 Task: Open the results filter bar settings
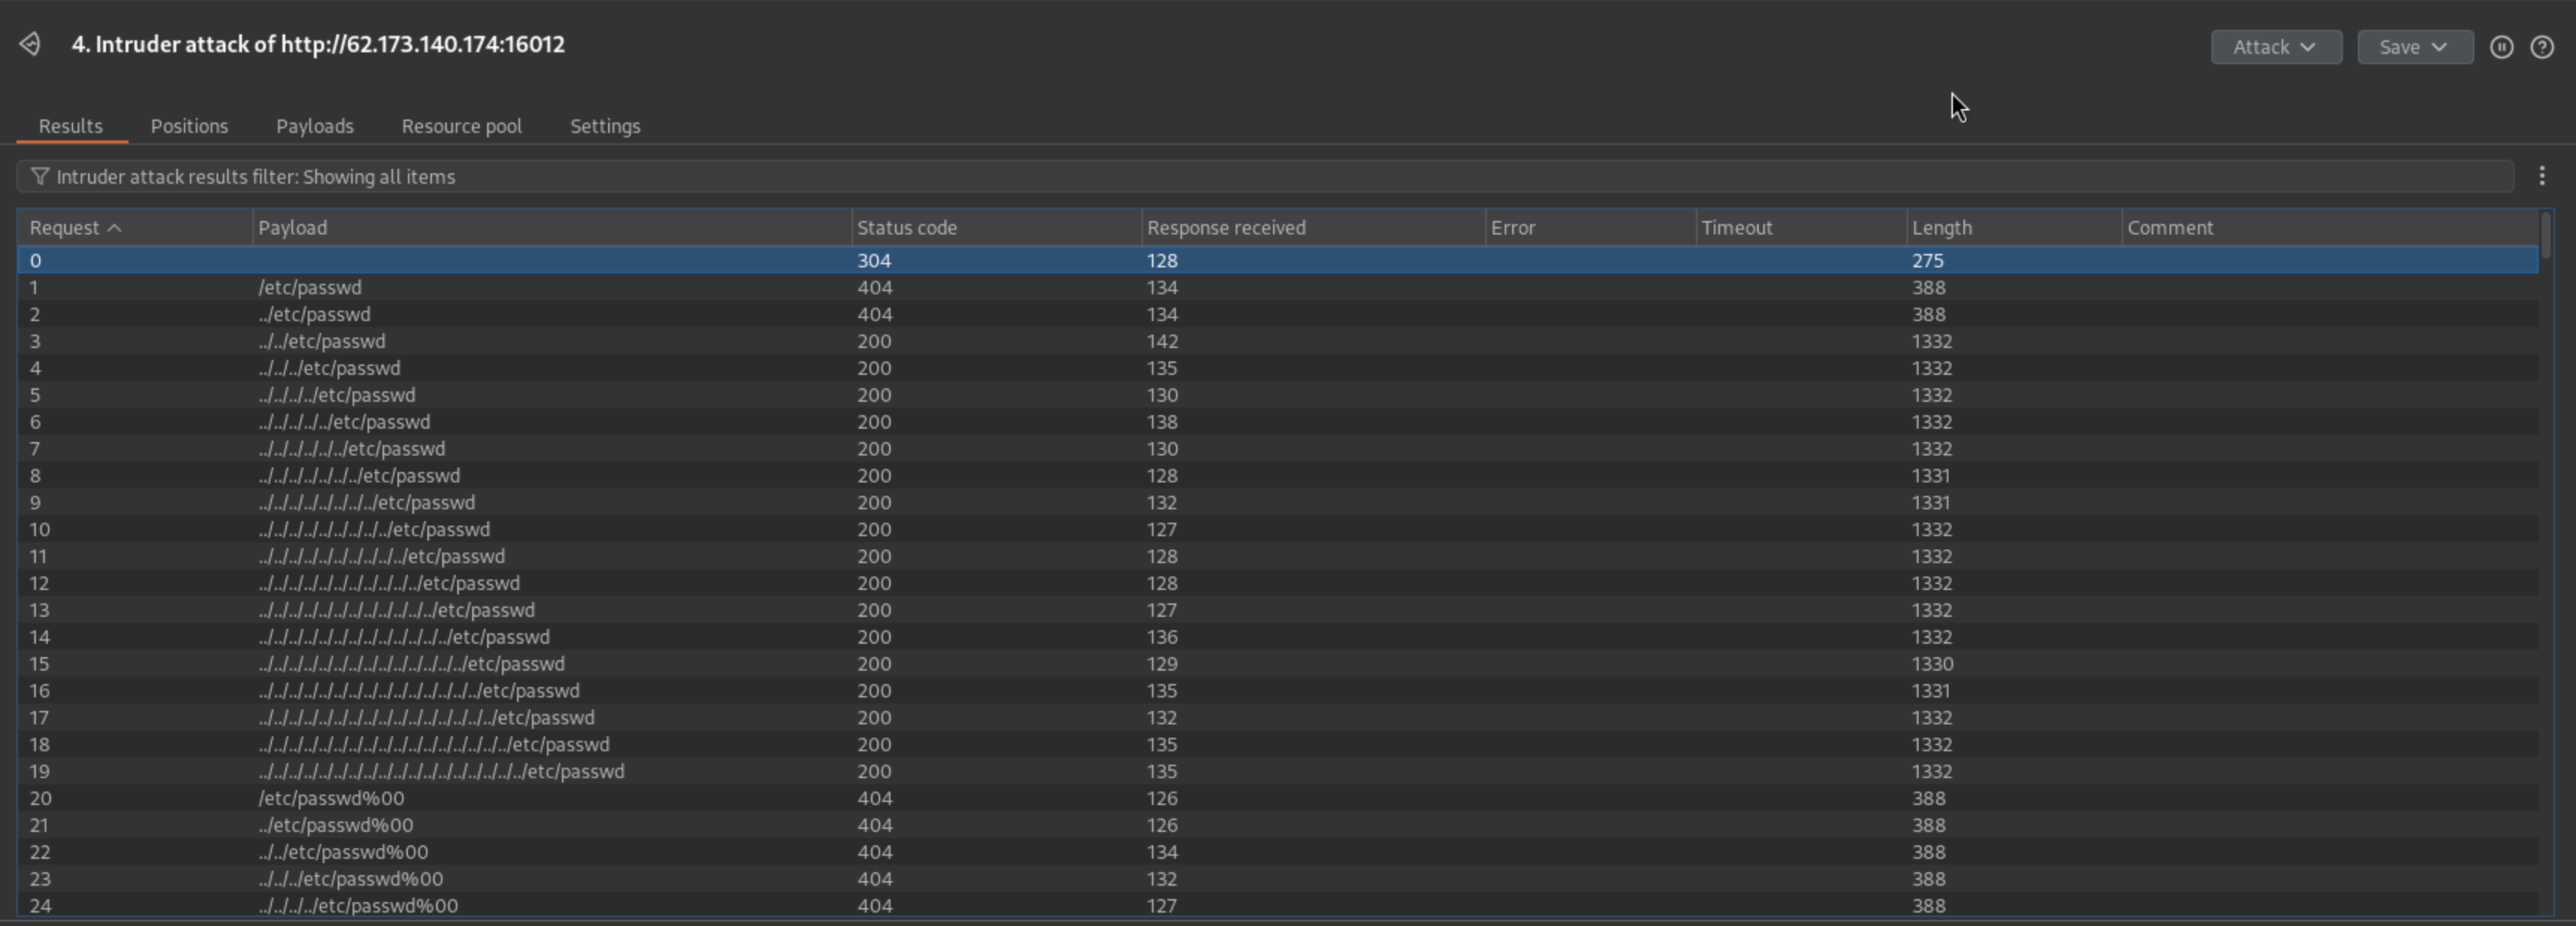[1264, 176]
